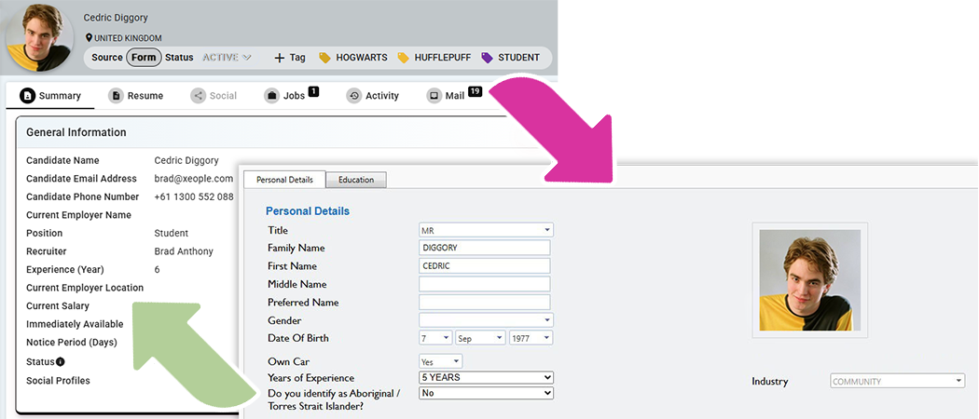This screenshot has height=419, width=979.
Task: Click the Summary tab icon
Action: (x=27, y=95)
